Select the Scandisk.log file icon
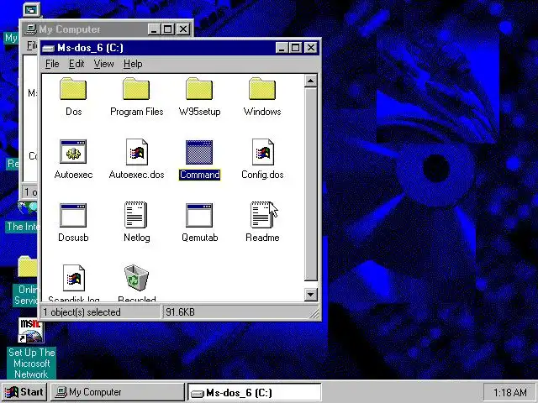Image resolution: width=538 pixels, height=403 pixels. point(74,278)
